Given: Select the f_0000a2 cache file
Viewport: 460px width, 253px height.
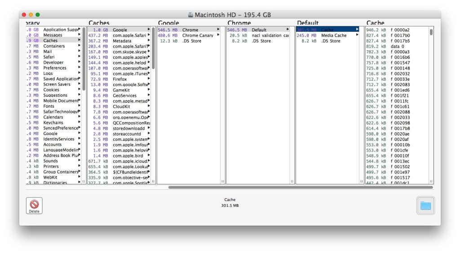Looking at the screenshot, I should (397, 30).
